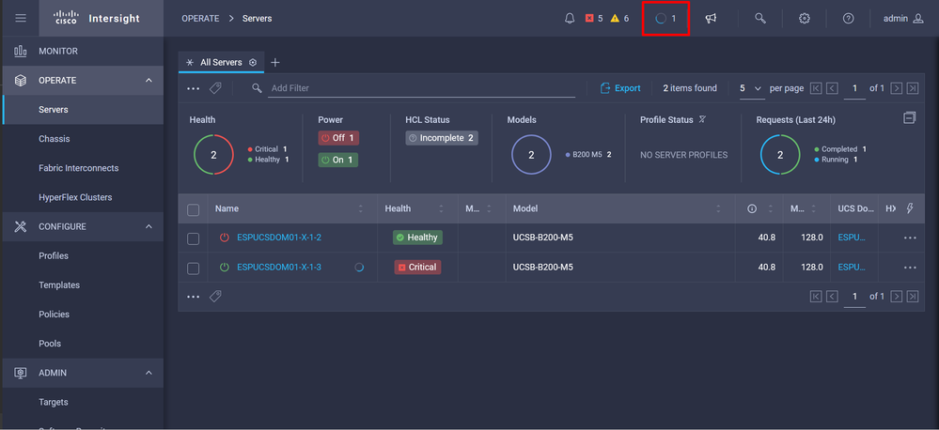Viewport: 939px width, 430px height.
Task: Add a new tab with plus icon
Action: (x=274, y=62)
